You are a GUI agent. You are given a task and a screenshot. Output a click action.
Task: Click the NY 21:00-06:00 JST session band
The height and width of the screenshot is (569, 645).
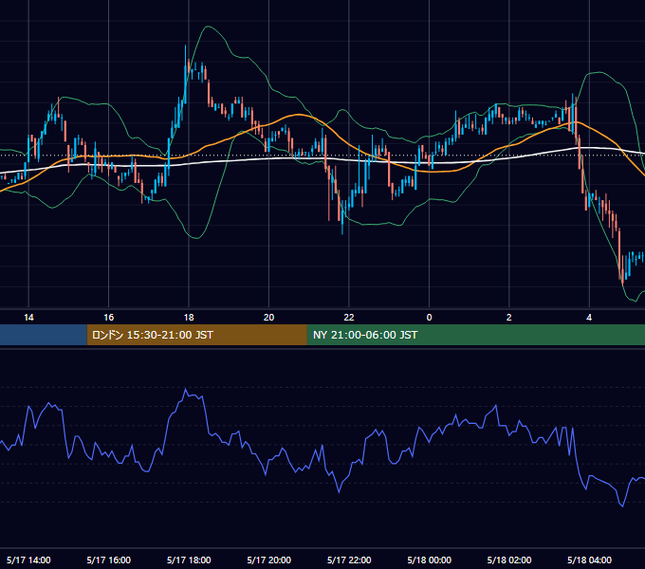[x=476, y=335]
